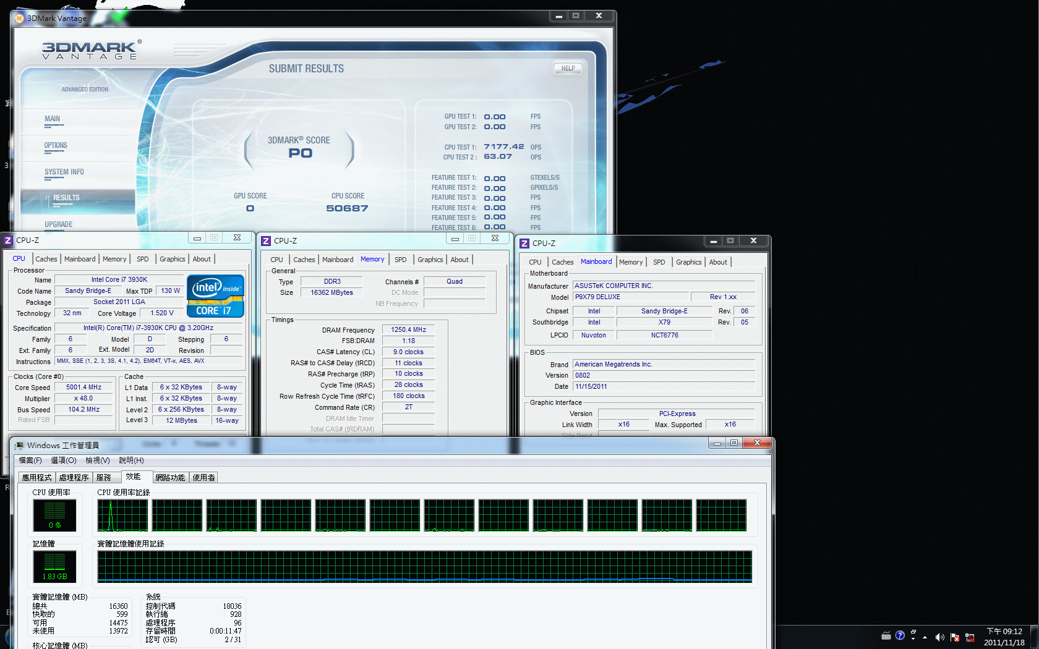Open the 檢視(V) menu in Task Manager
The width and height of the screenshot is (1039, 649).
point(98,460)
